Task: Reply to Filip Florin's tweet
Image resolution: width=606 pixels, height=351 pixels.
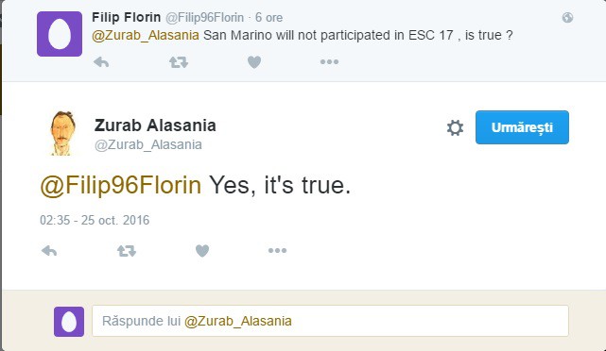Action: point(101,61)
